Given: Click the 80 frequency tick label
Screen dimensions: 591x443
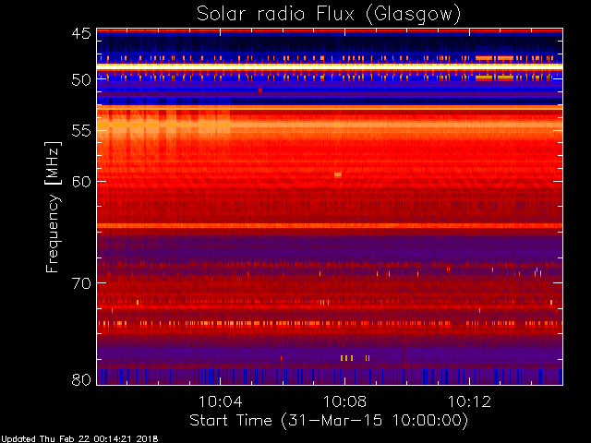Looking at the screenshot, I should pos(81,379).
